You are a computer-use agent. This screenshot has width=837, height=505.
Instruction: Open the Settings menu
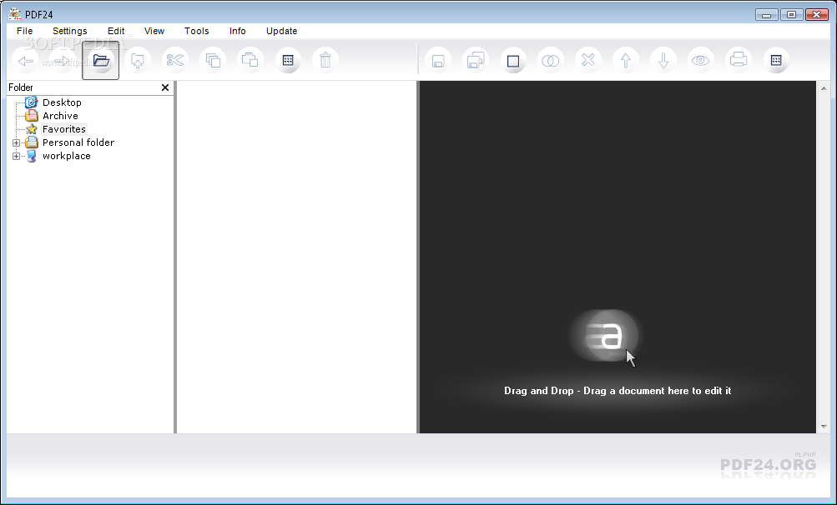[70, 31]
